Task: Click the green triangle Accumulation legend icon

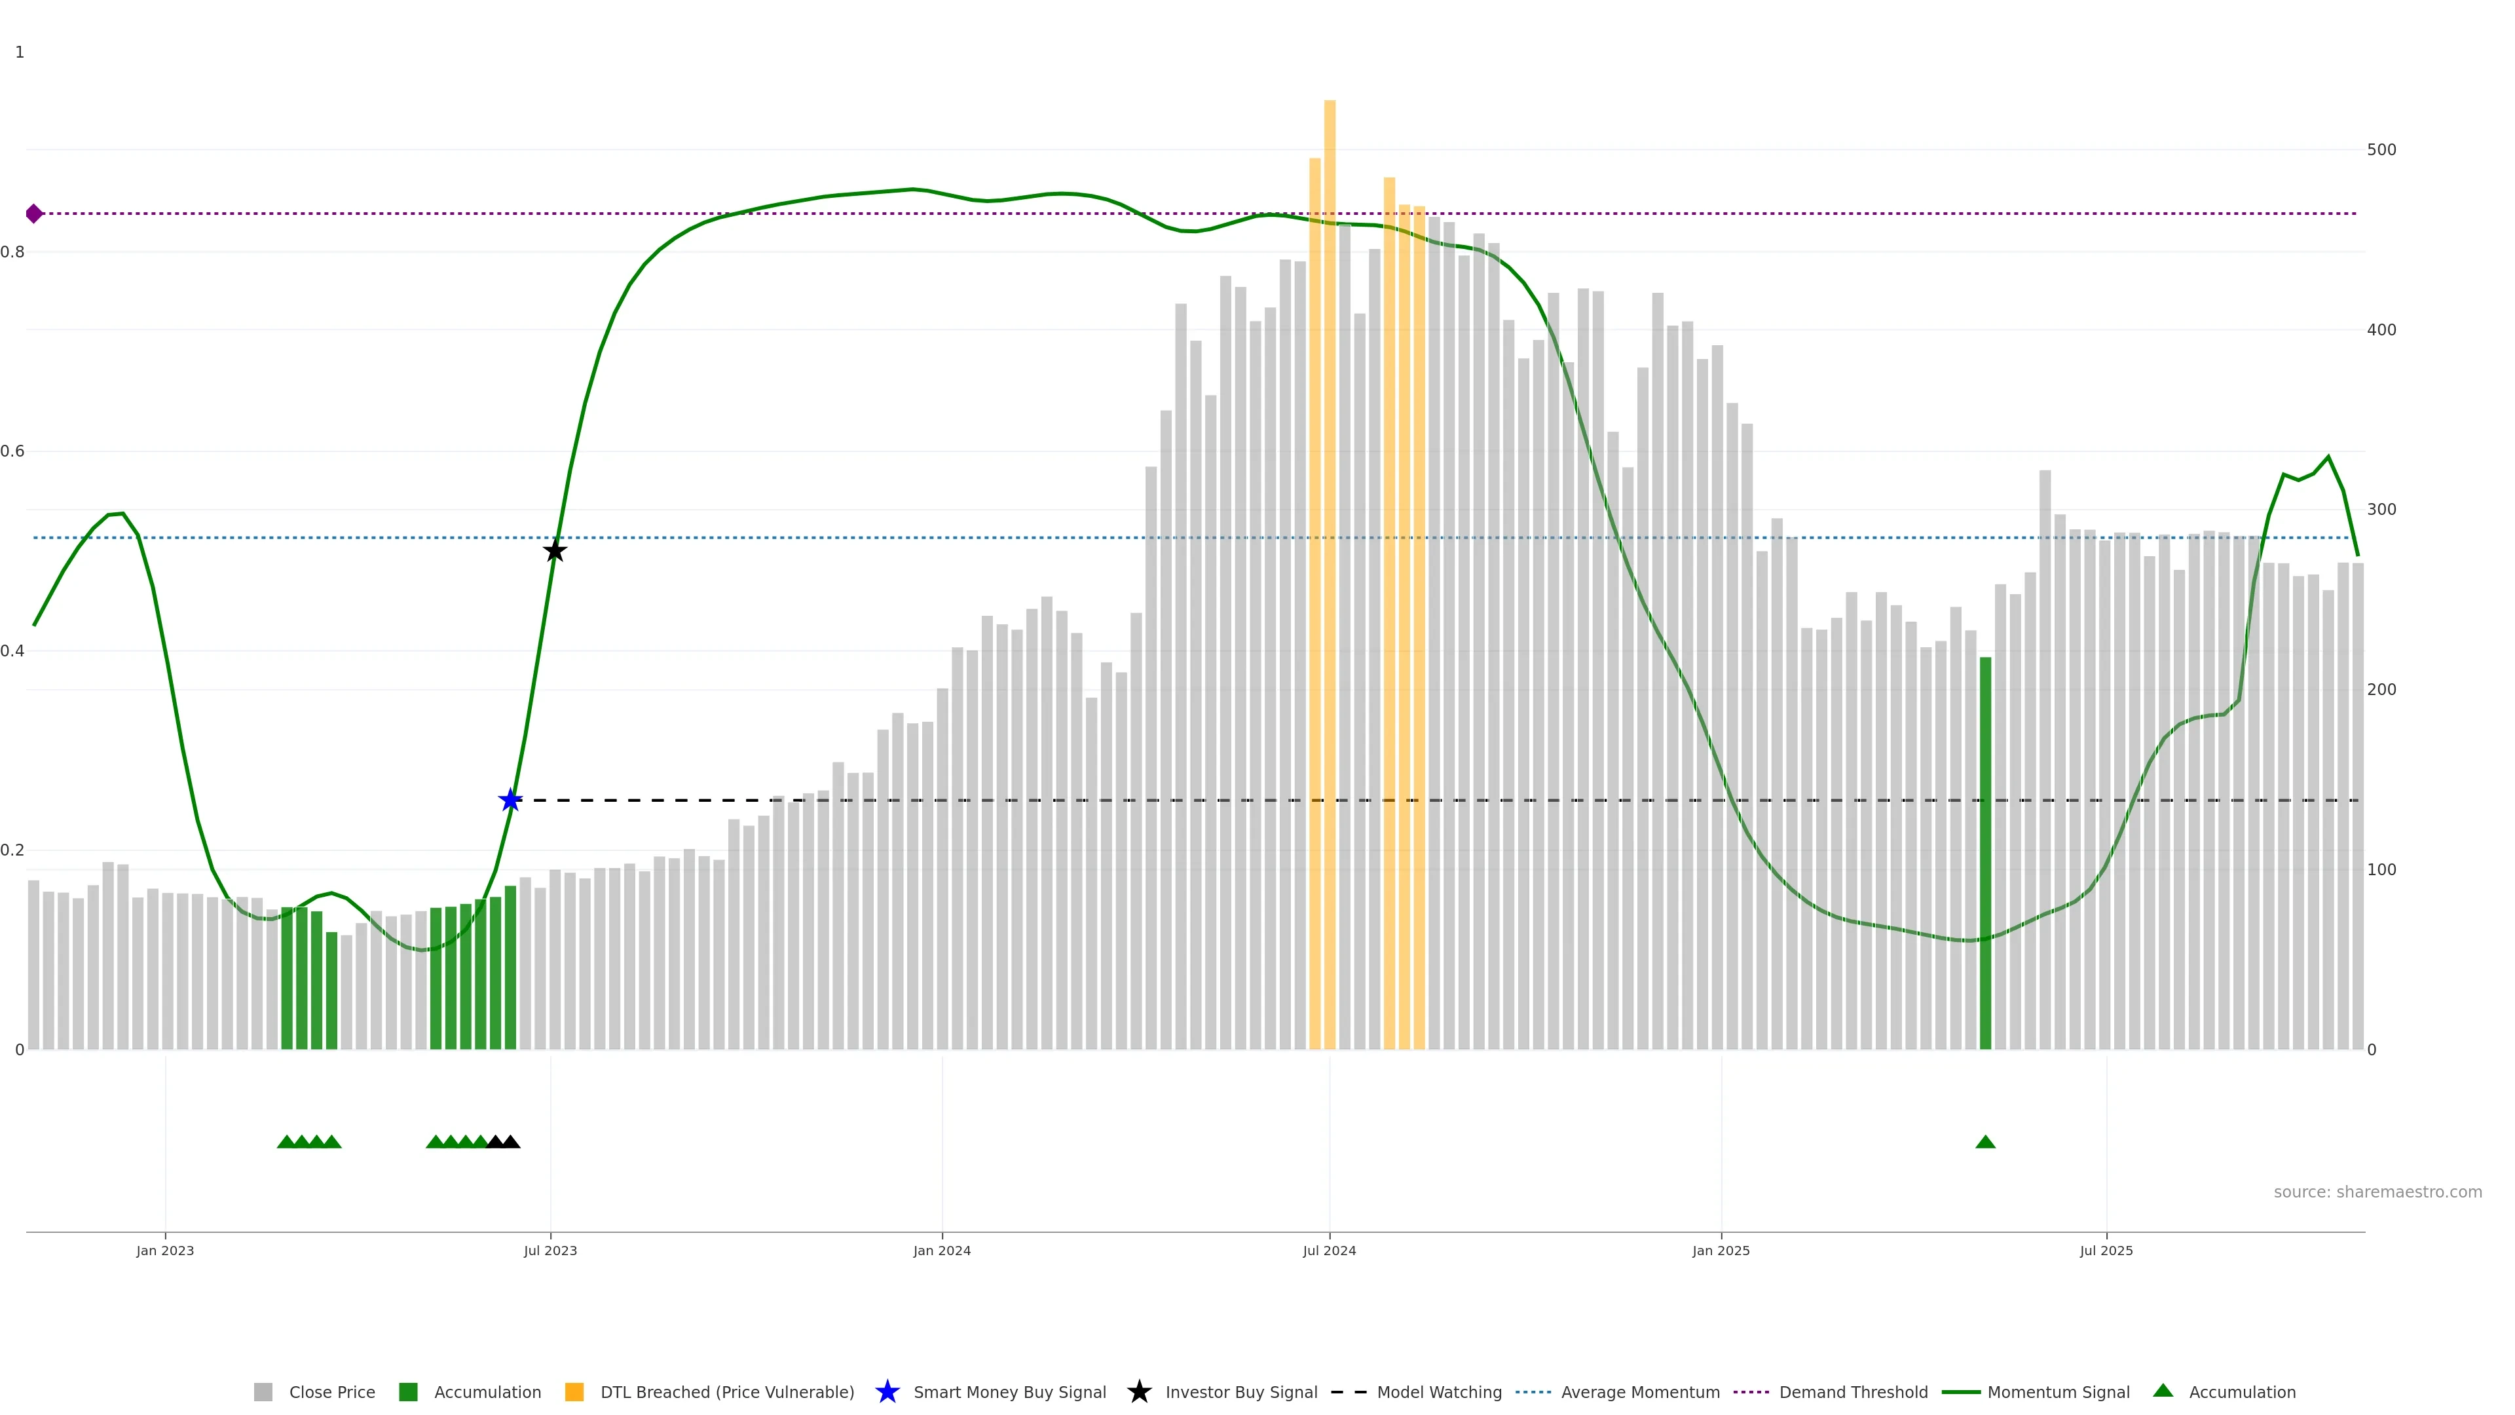Action: 2163,1391
